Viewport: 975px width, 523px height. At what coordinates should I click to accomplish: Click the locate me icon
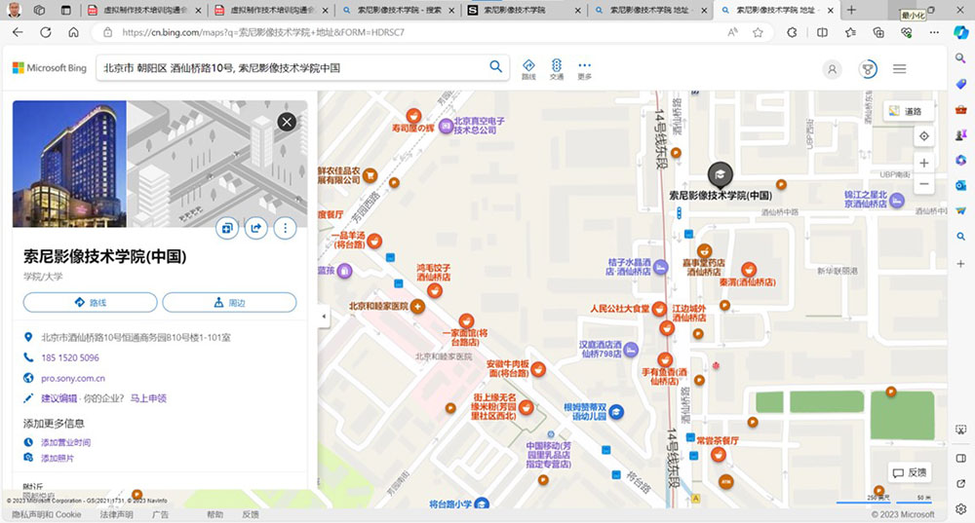924,136
